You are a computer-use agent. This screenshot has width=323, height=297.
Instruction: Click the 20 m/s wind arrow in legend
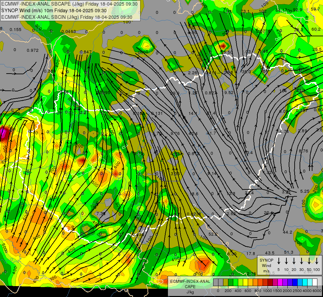coord(294,261)
